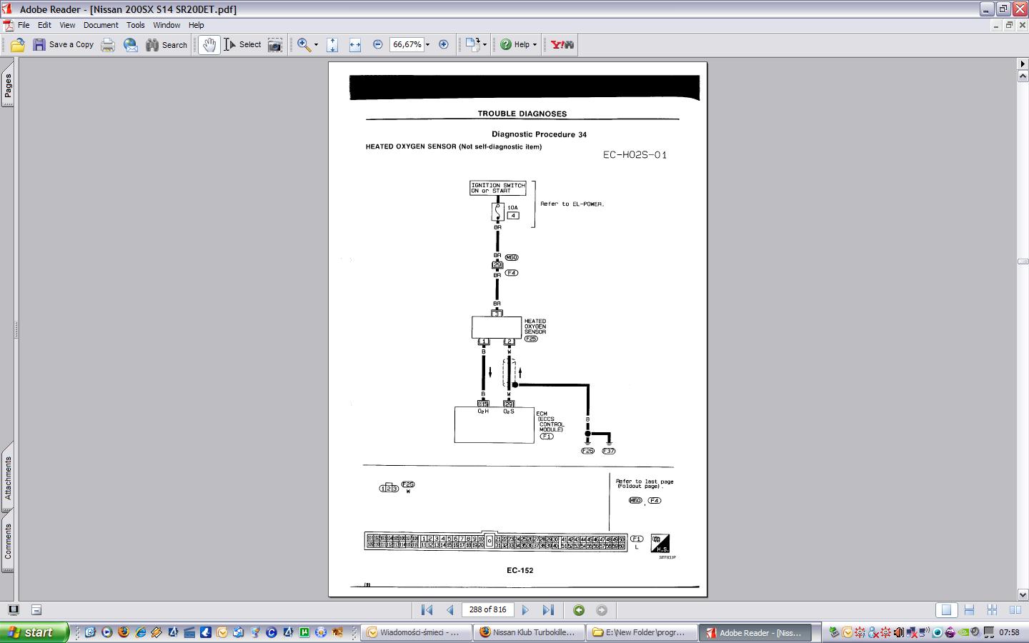This screenshot has height=643, width=1029.
Task: Click the Fit Page height icon
Action: coord(332,45)
